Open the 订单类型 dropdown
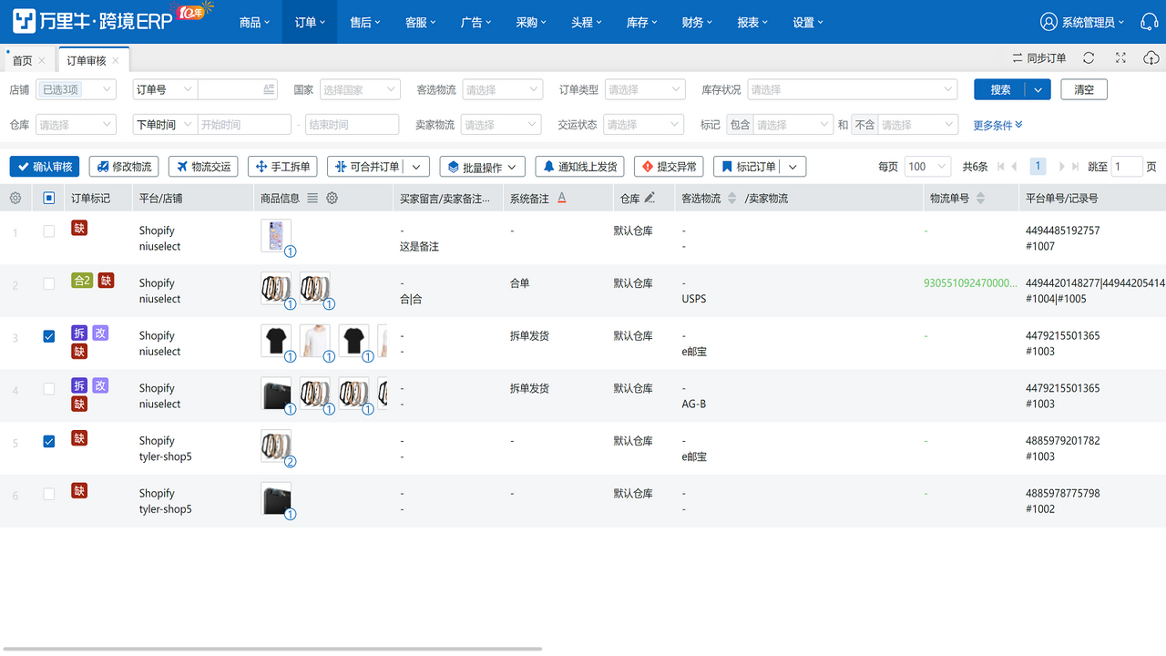Screen dimensions: 1166x656 645,89
